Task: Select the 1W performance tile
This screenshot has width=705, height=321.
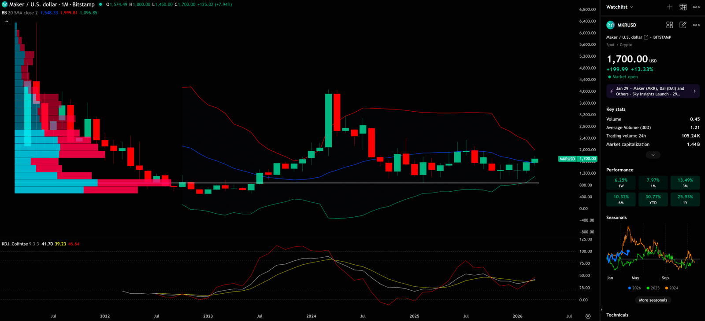Action: click(x=621, y=182)
